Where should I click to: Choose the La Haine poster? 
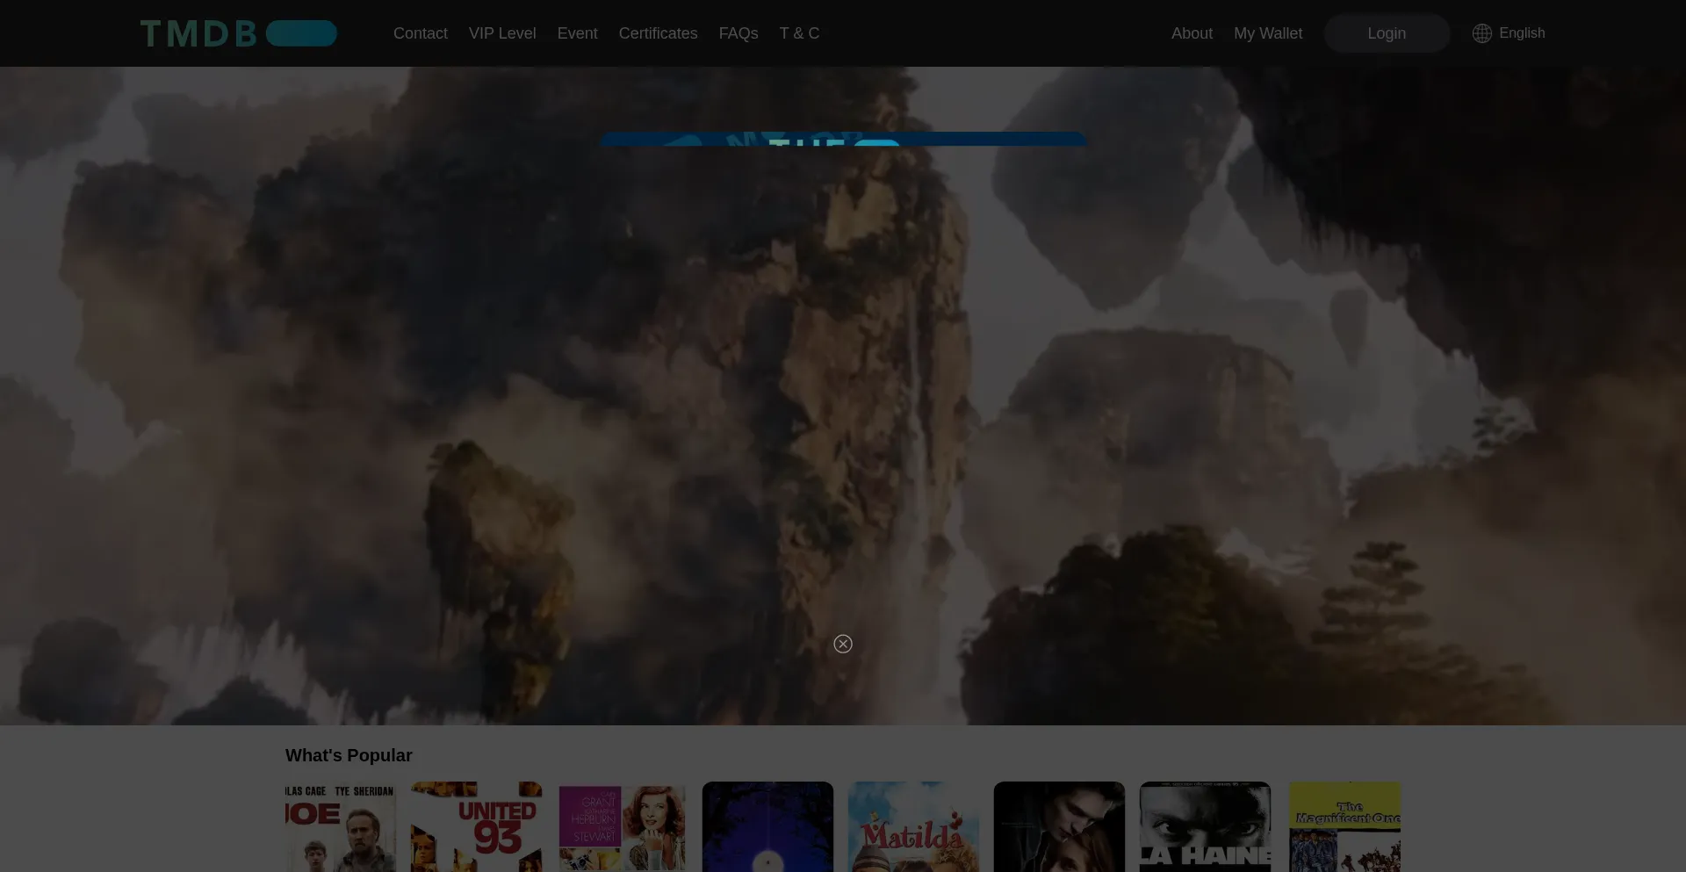point(1204,826)
